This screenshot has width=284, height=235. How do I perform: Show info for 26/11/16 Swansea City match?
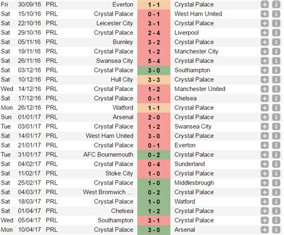(x=276, y=61)
